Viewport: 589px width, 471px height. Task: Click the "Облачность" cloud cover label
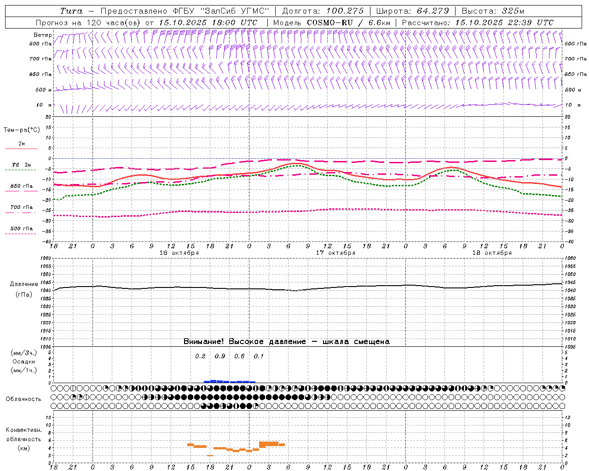tap(23, 399)
